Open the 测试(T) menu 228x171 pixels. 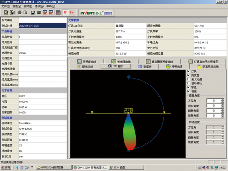point(28,6)
